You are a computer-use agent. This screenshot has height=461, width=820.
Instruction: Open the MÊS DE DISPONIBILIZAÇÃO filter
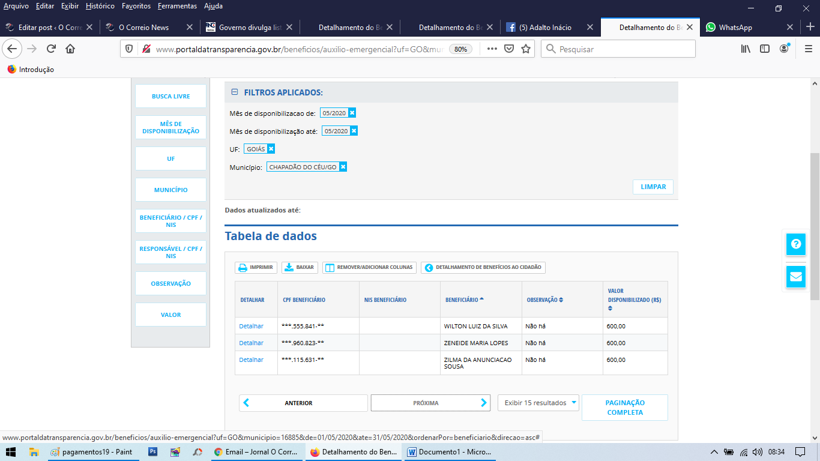(170, 127)
